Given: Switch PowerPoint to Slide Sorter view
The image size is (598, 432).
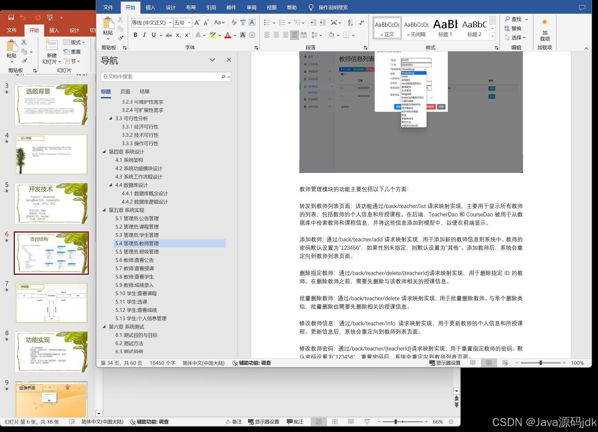Looking at the screenshot, I should 335,422.
